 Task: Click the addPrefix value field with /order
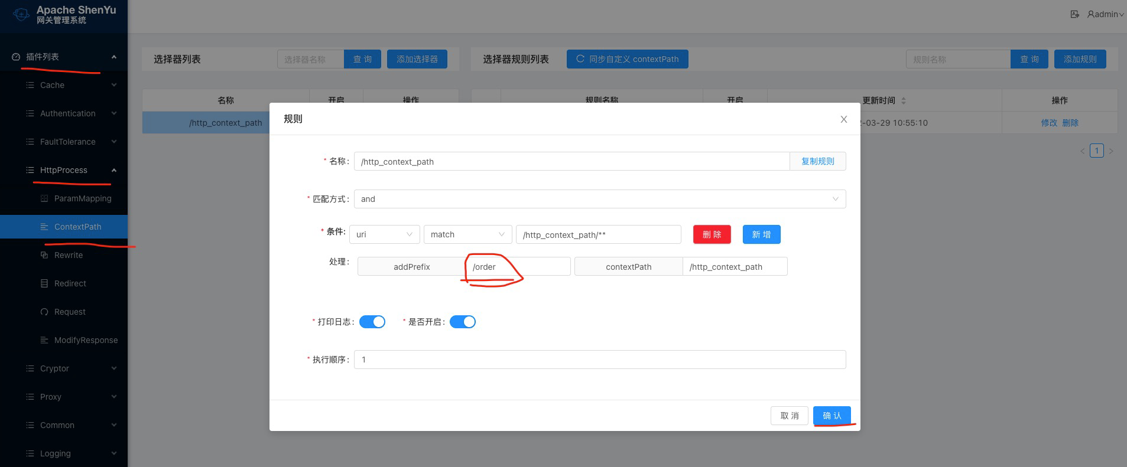click(x=518, y=267)
